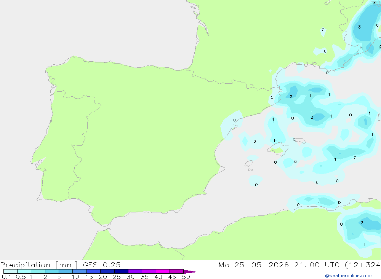Image resolution: width=381 pixels, height=279 pixels.
Task: Click the '0.1' legend label
Action: [6, 277]
